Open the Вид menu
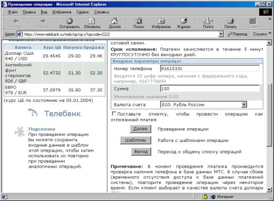 tap(44, 12)
